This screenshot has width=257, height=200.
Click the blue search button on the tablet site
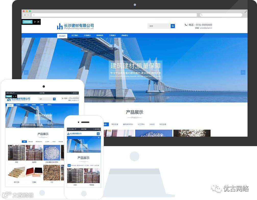click(x=54, y=99)
